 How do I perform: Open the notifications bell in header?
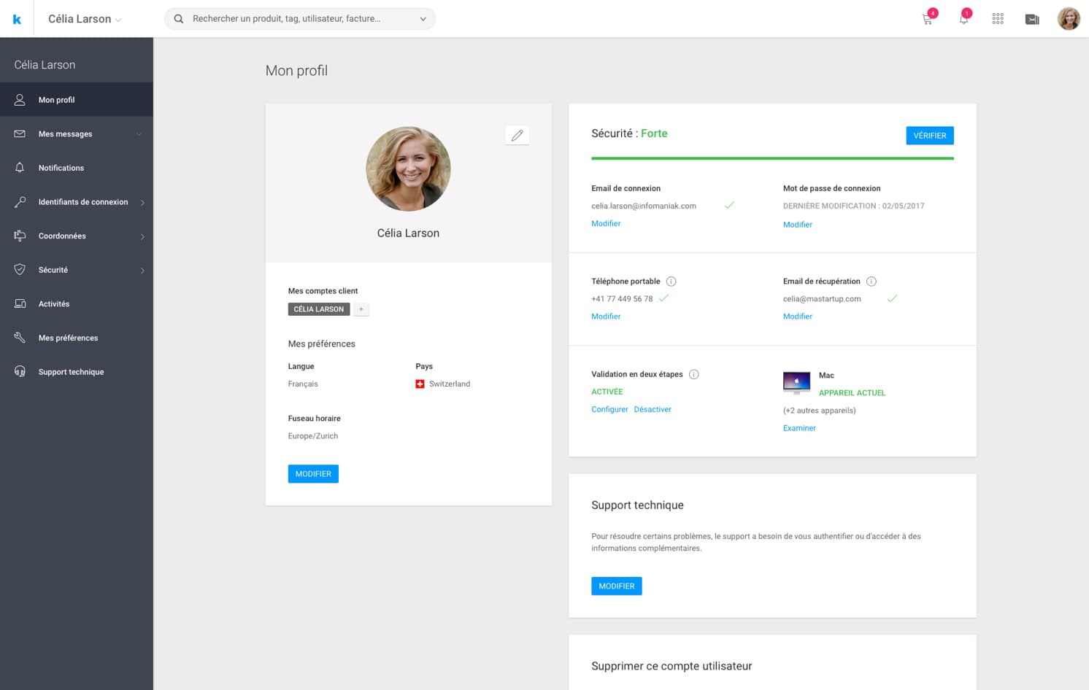pos(963,20)
